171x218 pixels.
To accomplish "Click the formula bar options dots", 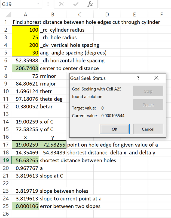I will (48, 4).
